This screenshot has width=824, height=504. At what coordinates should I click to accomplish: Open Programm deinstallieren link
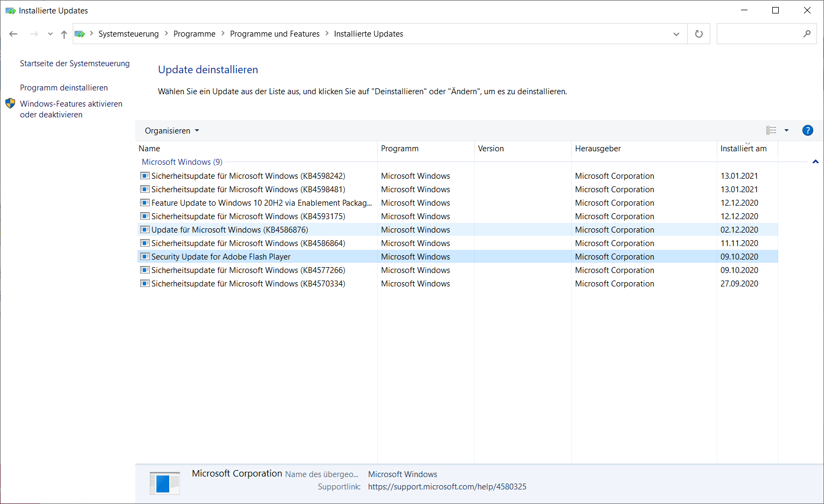[x=64, y=88]
